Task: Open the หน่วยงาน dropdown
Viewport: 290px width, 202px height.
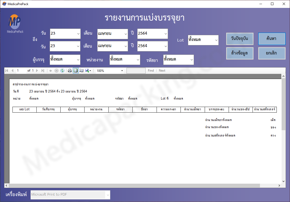Action: coord(125,60)
